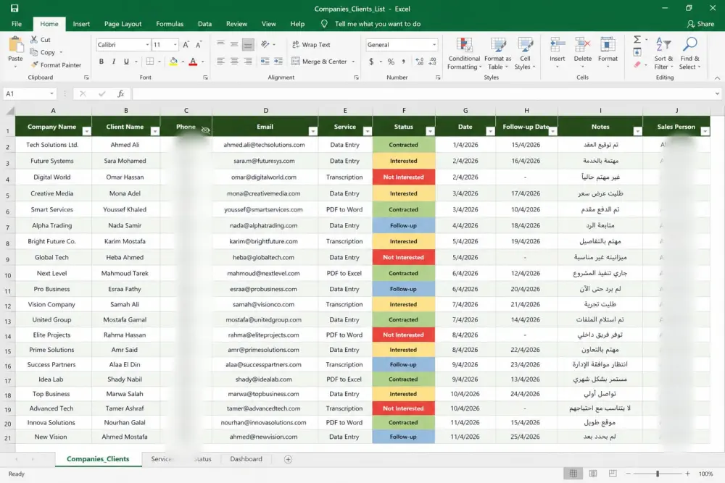The image size is (725, 483).
Task: Activate the Format Painter brush
Action: (34, 64)
